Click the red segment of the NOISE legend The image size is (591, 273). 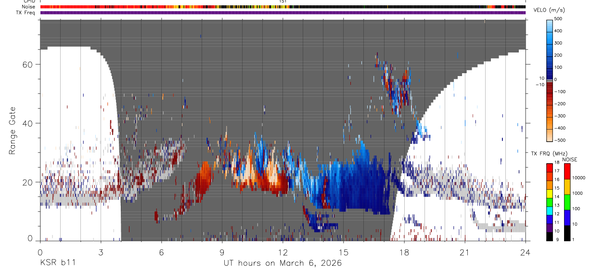pyautogui.click(x=567, y=170)
